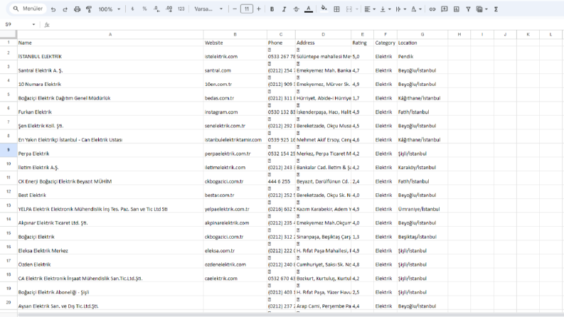Select the Eleksa Elektrik Merkez cell

coord(110,247)
